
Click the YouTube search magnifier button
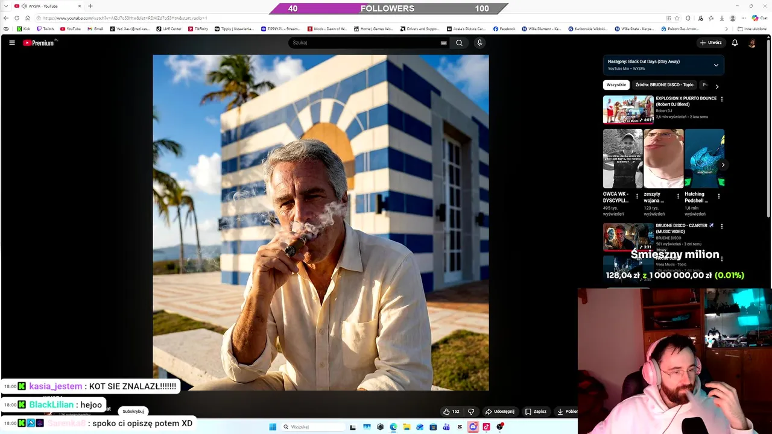tap(459, 43)
